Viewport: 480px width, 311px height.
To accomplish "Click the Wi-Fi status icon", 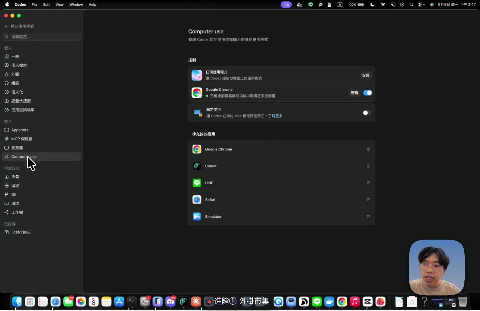I will 383,5.
